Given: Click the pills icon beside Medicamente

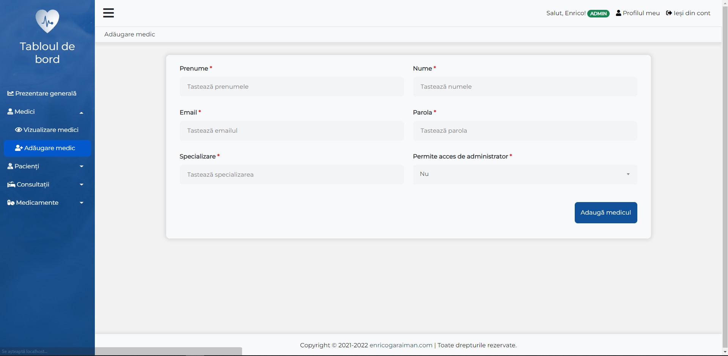Looking at the screenshot, I should tap(11, 202).
